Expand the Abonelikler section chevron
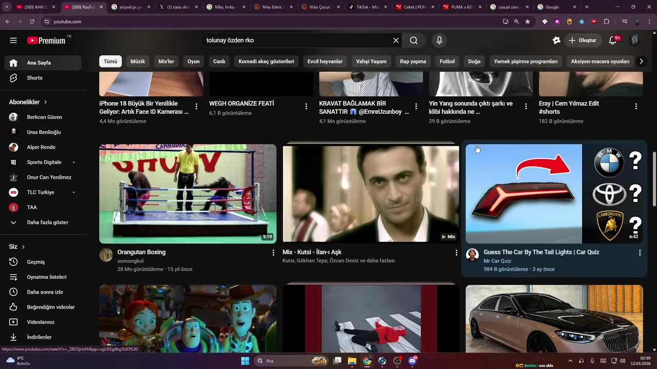The height and width of the screenshot is (369, 657). [45, 102]
